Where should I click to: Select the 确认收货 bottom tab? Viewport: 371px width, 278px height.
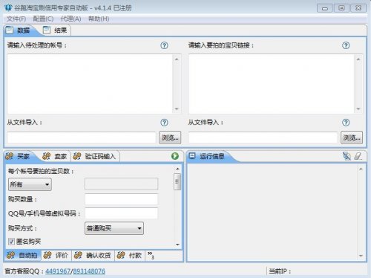93,255
